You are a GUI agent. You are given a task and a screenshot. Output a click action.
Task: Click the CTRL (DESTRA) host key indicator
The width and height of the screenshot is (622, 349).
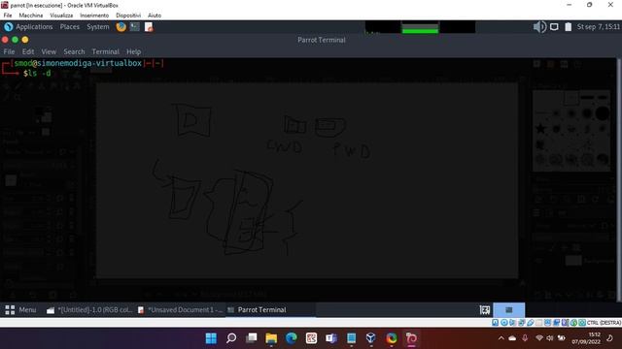[604, 323]
